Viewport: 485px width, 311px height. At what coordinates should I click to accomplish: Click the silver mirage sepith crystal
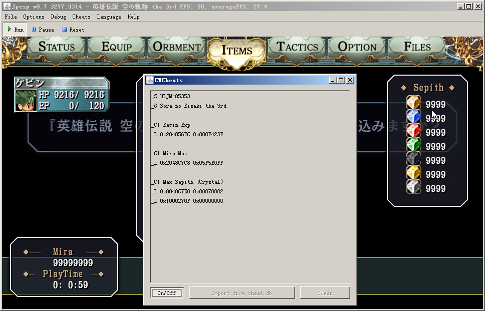coord(413,187)
